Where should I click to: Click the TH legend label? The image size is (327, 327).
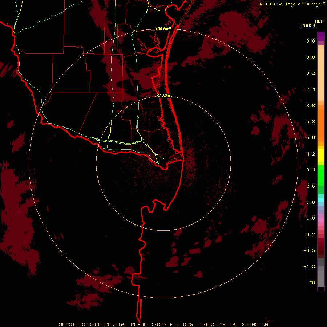(312, 283)
